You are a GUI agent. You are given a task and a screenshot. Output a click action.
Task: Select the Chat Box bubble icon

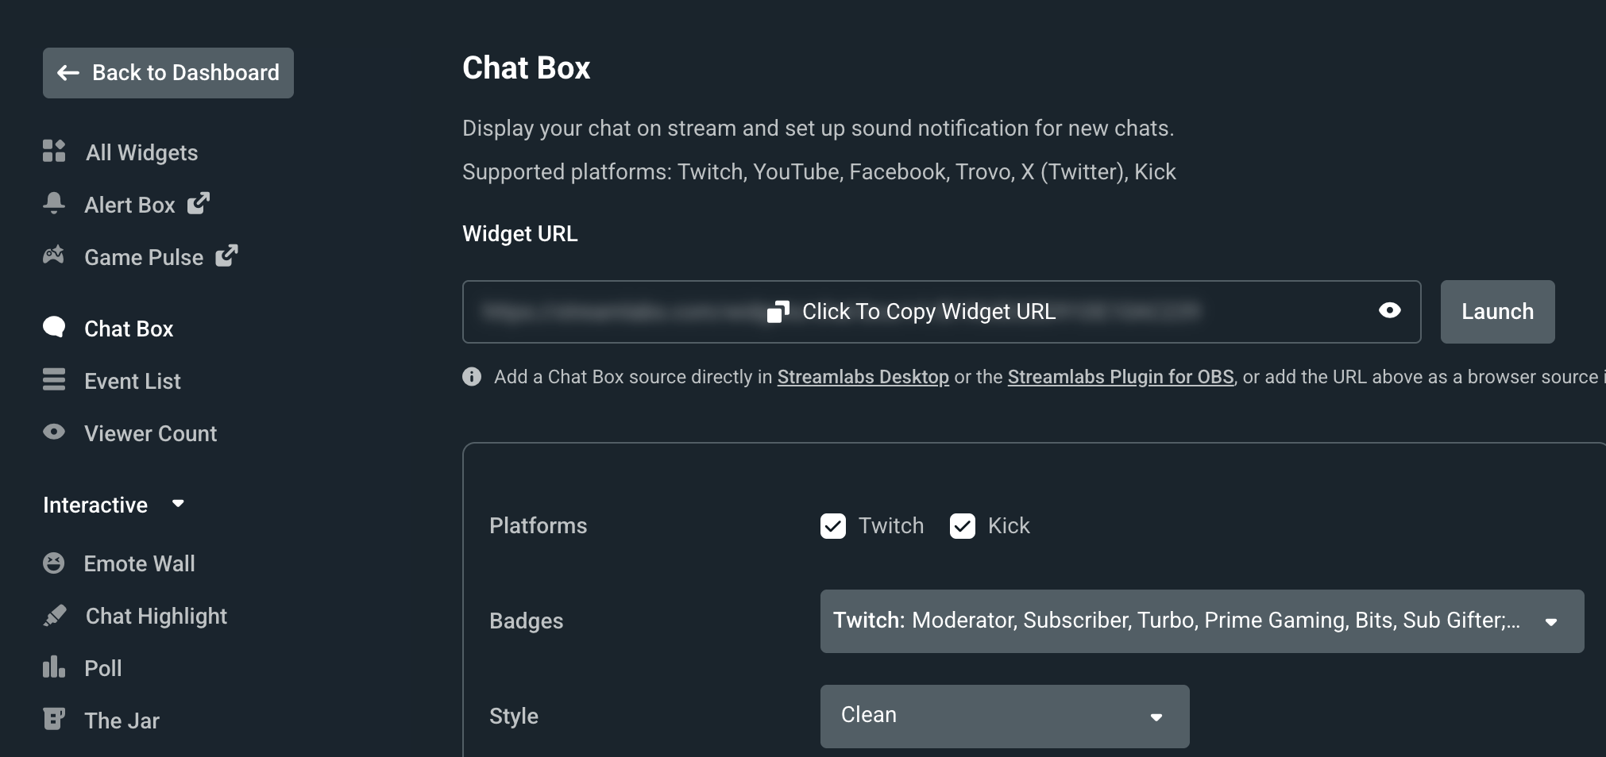[x=53, y=328]
